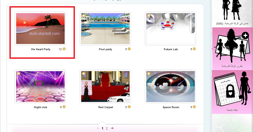Pick the Red Carpet room thumbnail
Viewport: 253px width, 132px height.
[x=105, y=86]
